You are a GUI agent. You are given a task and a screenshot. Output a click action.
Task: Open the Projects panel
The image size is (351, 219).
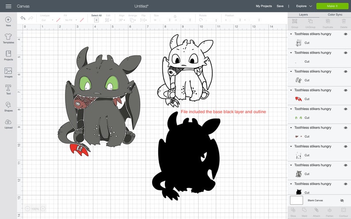pos(8,56)
